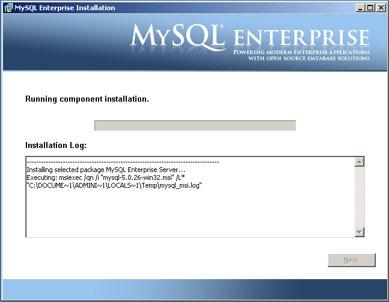Viewport: 389px width, 302px height.
Task: Minimize the MySQL Enterprise Installation window
Action: click(x=361, y=8)
